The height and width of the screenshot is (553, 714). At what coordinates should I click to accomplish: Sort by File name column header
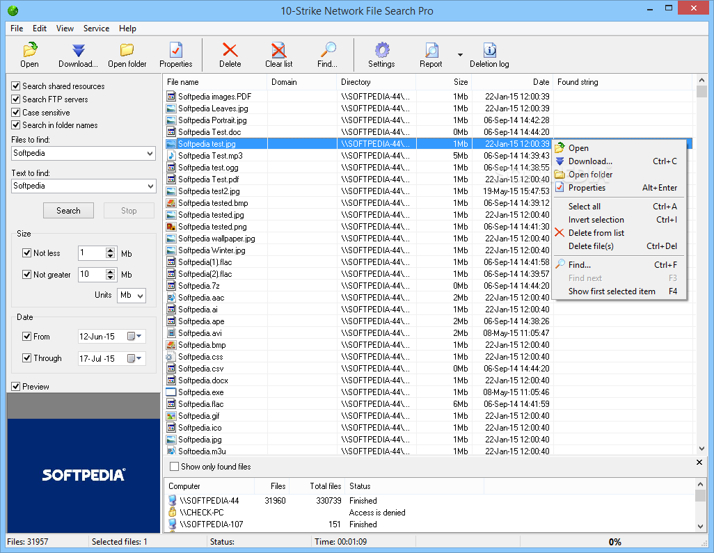point(215,82)
